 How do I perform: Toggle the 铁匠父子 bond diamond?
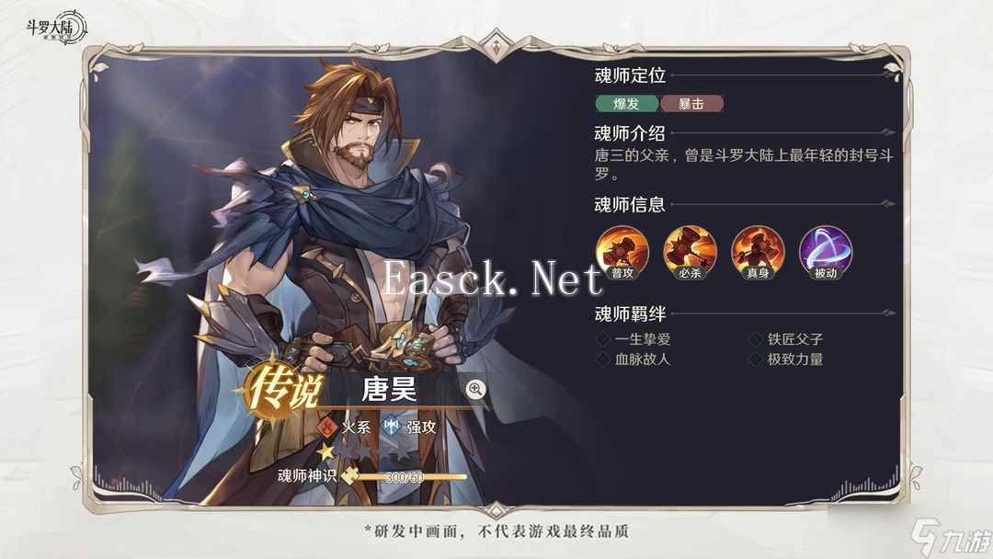[x=756, y=339]
